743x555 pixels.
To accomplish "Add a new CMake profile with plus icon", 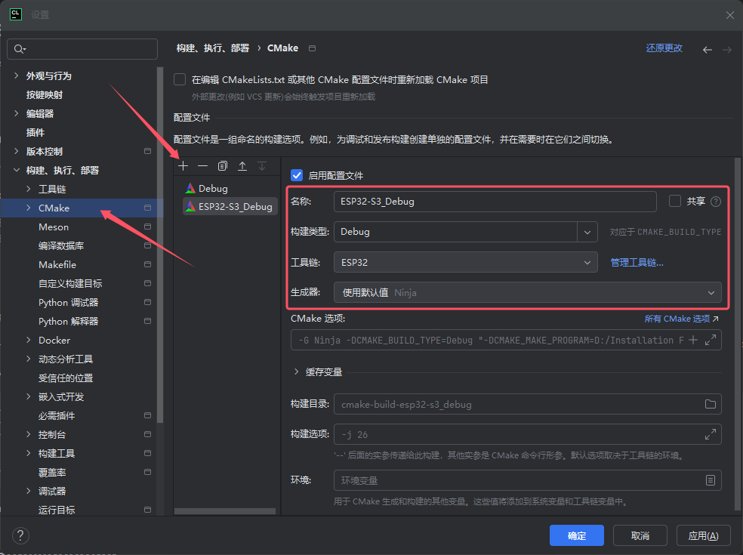I will [x=183, y=166].
